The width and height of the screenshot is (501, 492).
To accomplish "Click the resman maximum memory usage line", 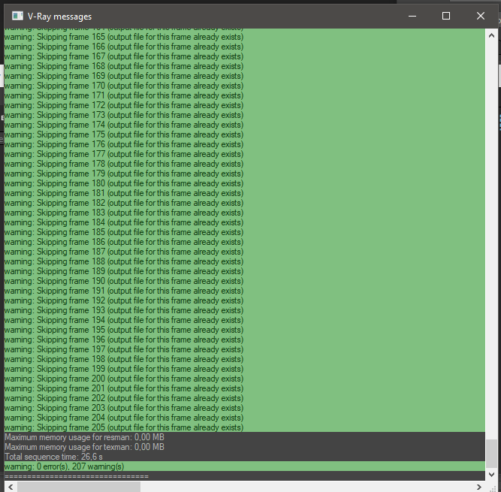I will [x=84, y=437].
